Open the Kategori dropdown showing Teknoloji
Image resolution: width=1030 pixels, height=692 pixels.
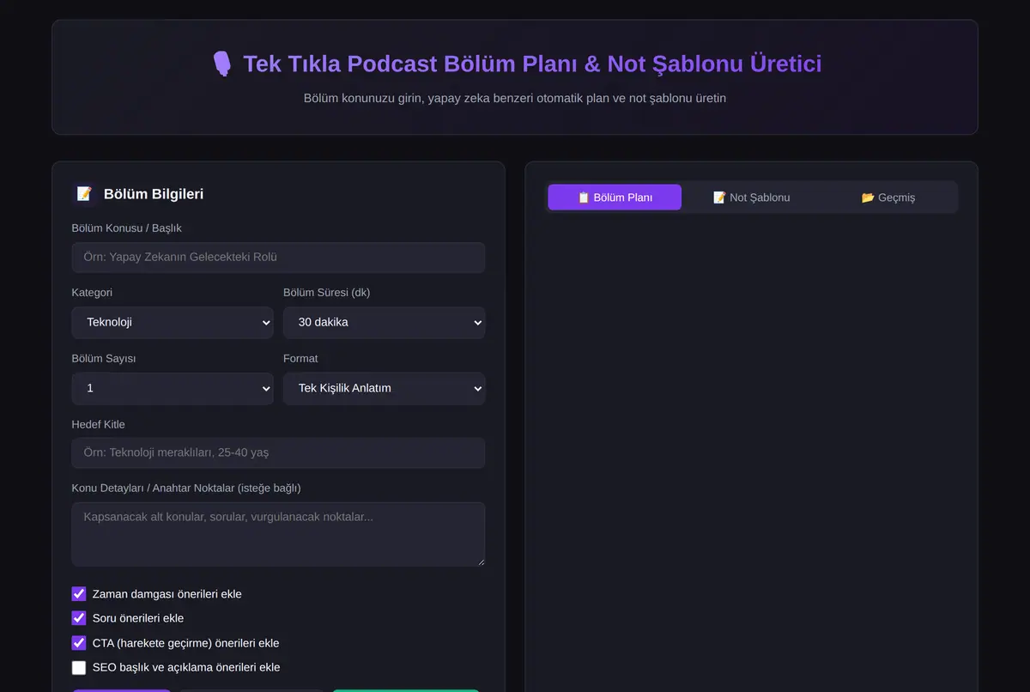(173, 323)
